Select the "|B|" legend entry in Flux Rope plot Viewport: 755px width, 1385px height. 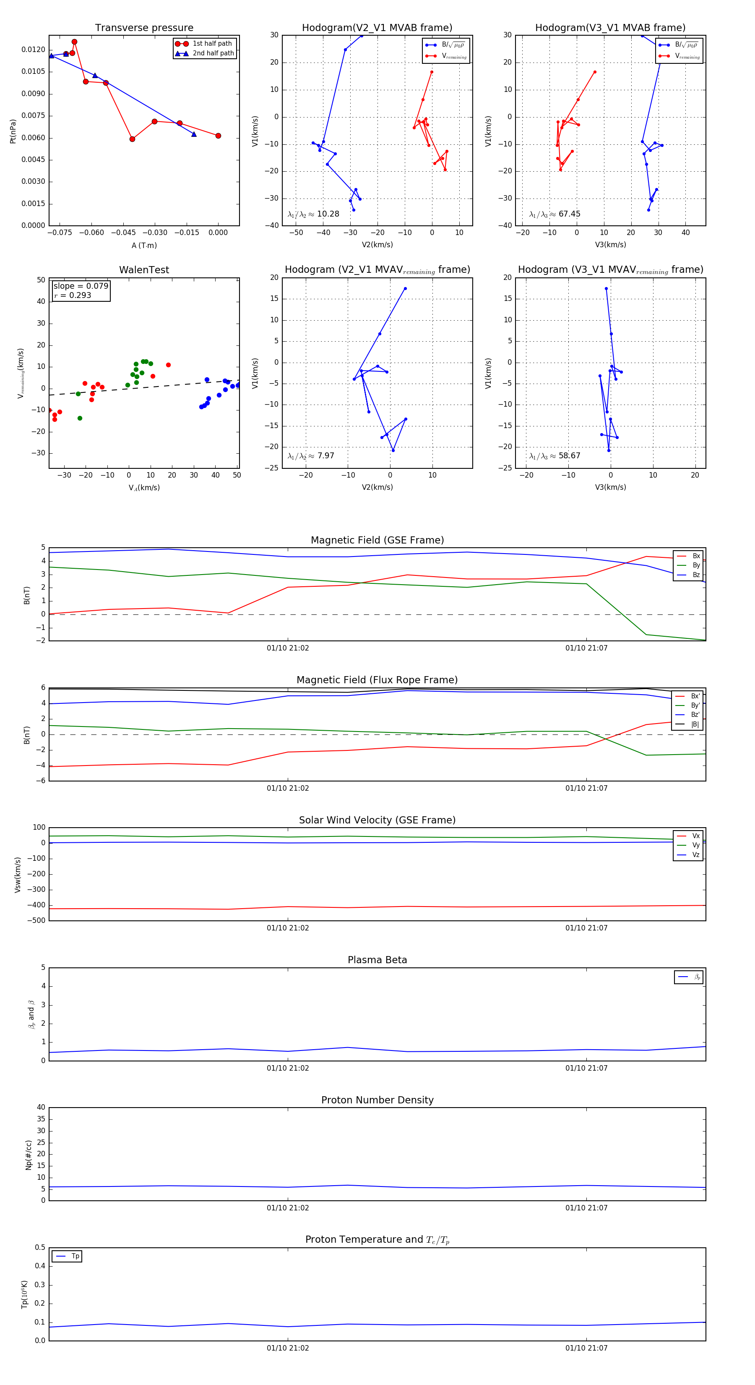tap(688, 724)
